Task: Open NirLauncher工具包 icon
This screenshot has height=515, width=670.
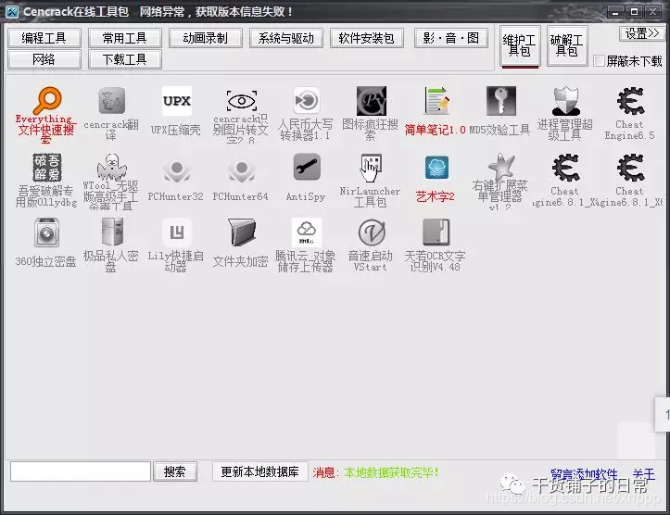Action: click(371, 168)
